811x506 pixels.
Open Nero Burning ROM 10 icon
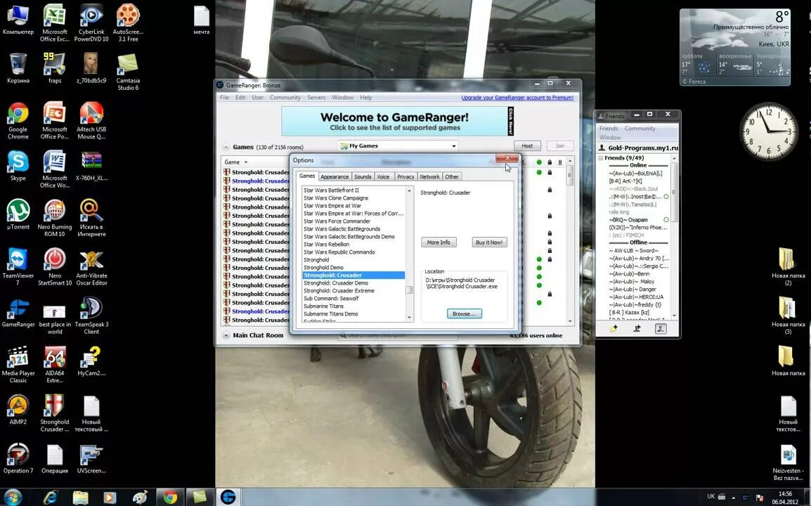click(x=54, y=218)
